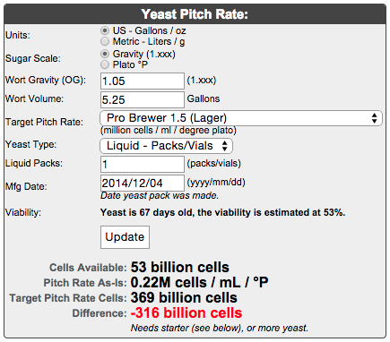Click the Target Pitch Rate dropdown arrows
This screenshot has height=342, width=390.
point(374,118)
